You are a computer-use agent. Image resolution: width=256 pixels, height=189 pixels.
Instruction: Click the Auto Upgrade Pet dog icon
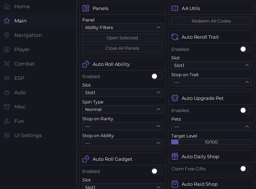[x=175, y=98]
